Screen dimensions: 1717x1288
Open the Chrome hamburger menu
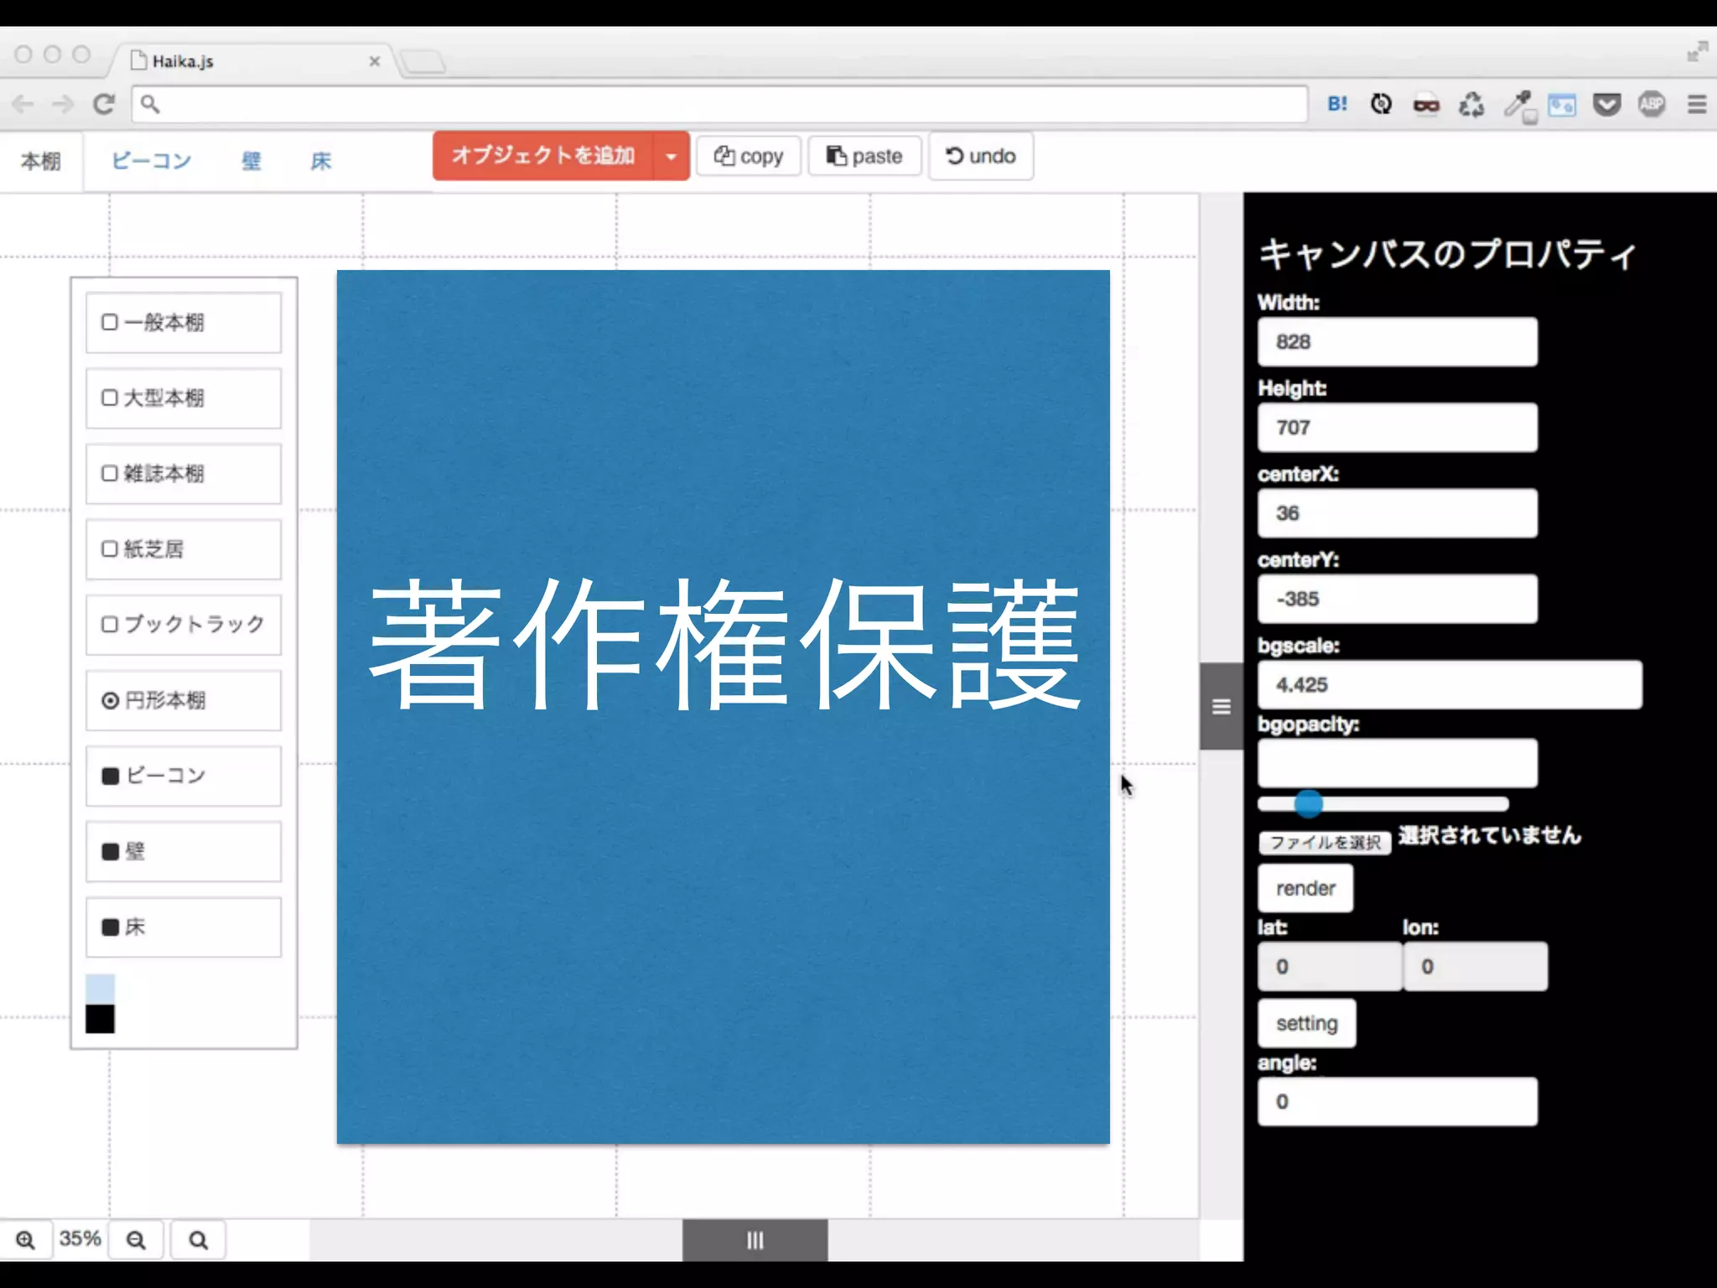(x=1697, y=104)
